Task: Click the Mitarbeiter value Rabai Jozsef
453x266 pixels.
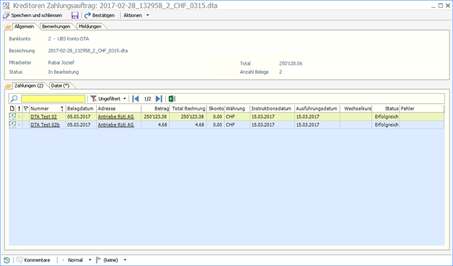Action: (x=61, y=63)
